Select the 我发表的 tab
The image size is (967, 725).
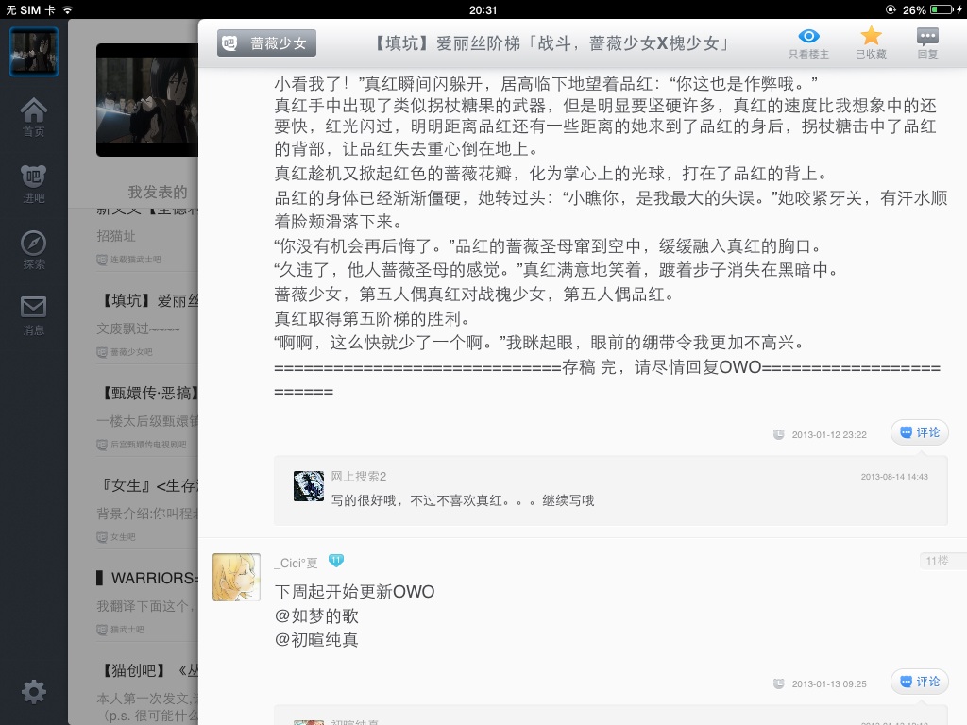click(158, 192)
